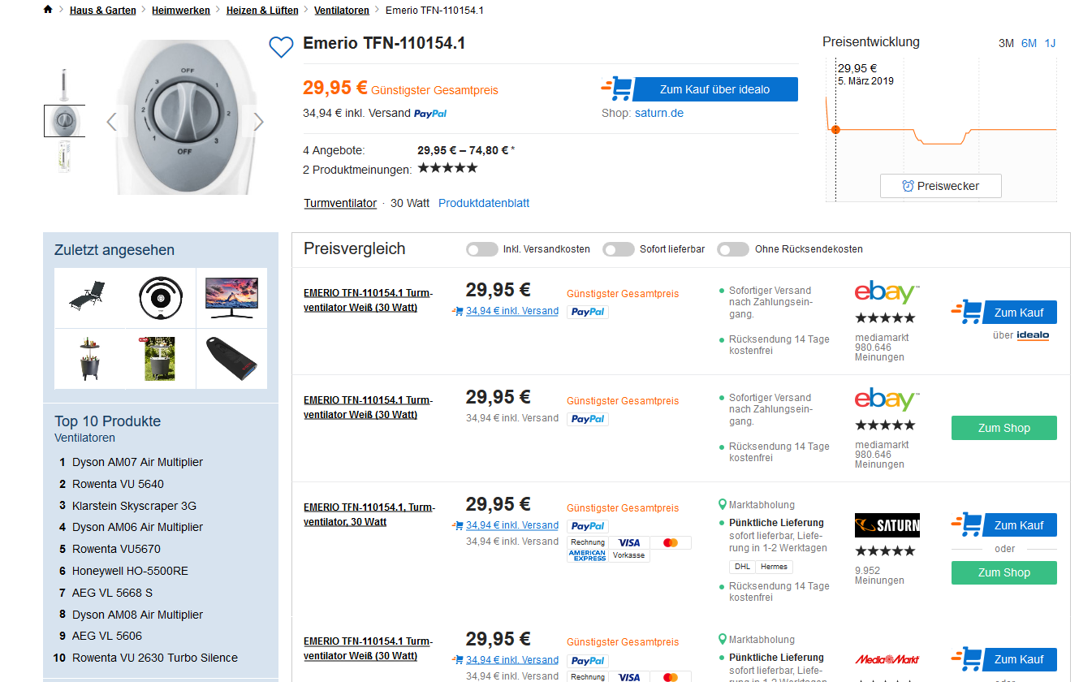Click the home icon in the breadcrumb
Image resolution: width=1079 pixels, height=682 pixels.
(x=48, y=10)
